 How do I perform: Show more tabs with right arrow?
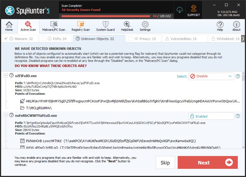243,38
